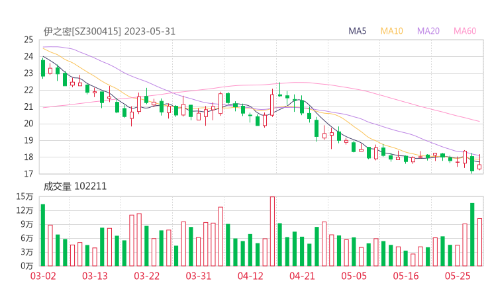Click the price axis value 17
Image resolution: width=490 pixels, height=291 pixels.
click(28, 174)
